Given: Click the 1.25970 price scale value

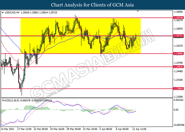Looking at the screenshot, I should 178,29.
